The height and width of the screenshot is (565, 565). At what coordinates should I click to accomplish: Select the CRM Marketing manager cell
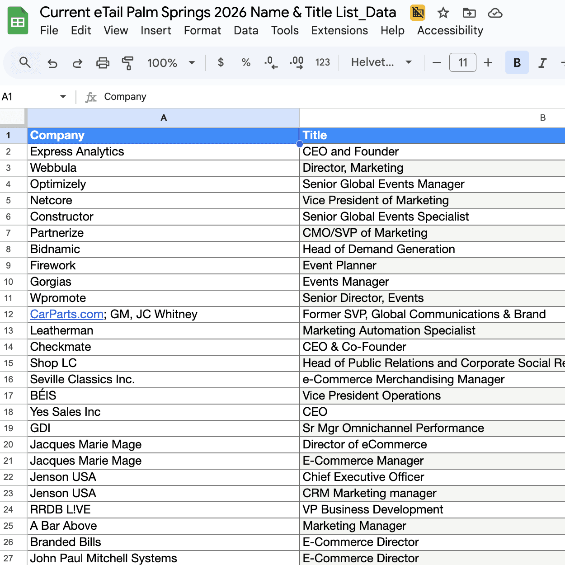click(x=433, y=494)
